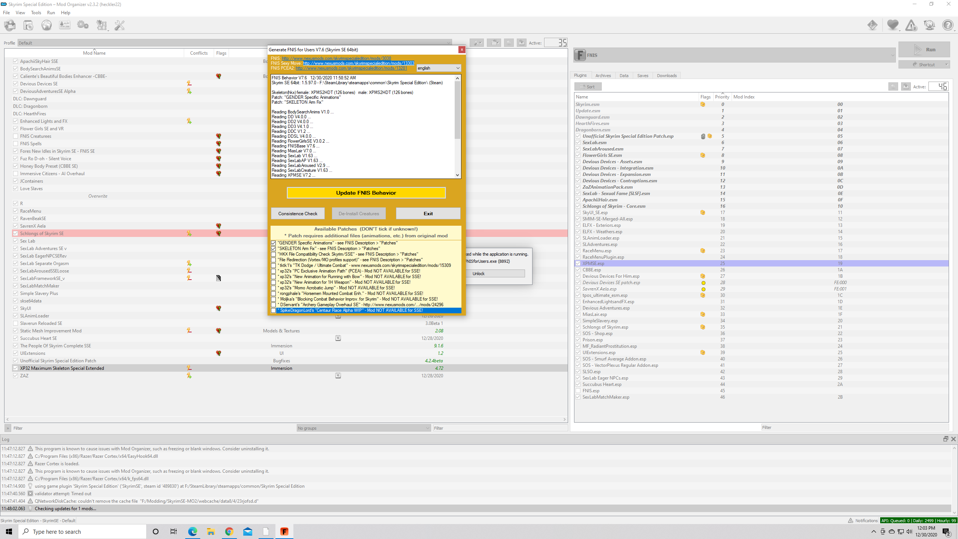Click the Exit button in FNIS

click(428, 214)
